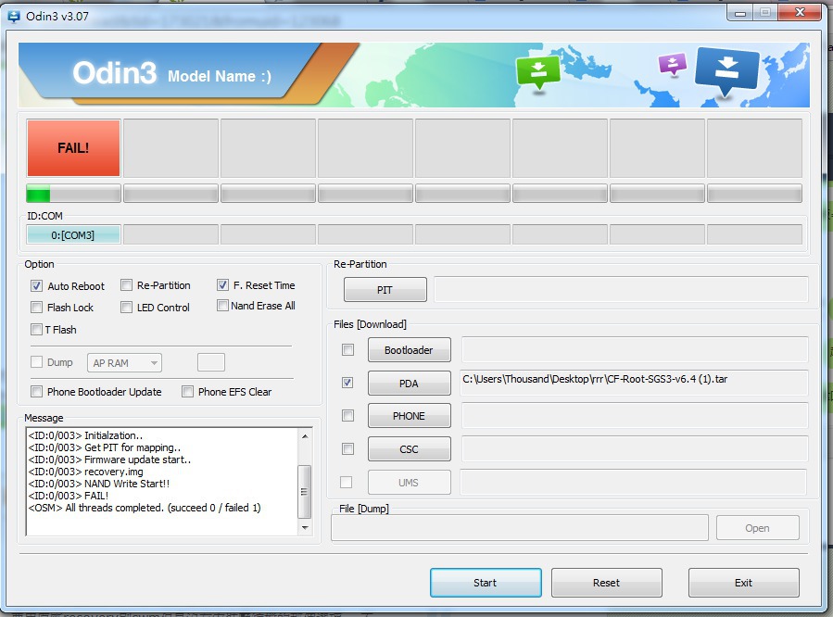This screenshot has height=617, width=833.
Task: Click the red FAIL! status box
Action: 73,147
